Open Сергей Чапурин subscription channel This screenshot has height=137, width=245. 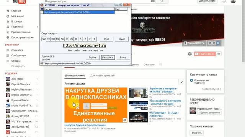pos(21,84)
